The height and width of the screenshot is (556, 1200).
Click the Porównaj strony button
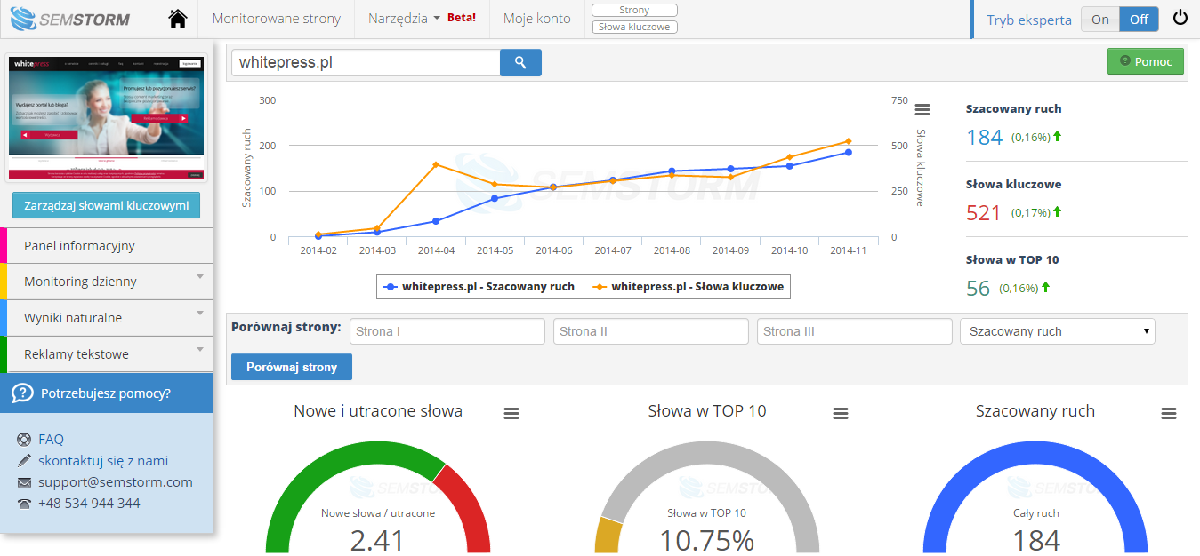click(292, 367)
